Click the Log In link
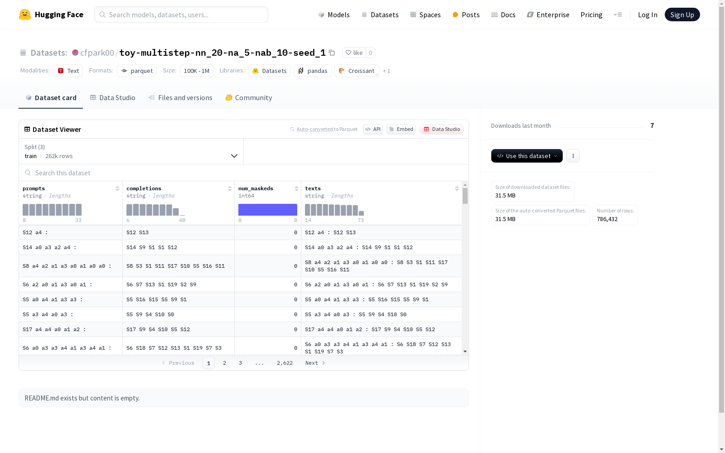The width and height of the screenshot is (725, 453). pyautogui.click(x=648, y=14)
